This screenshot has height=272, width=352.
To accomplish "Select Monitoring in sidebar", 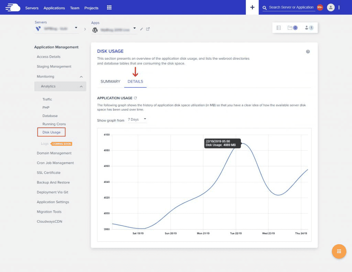I will (45, 76).
